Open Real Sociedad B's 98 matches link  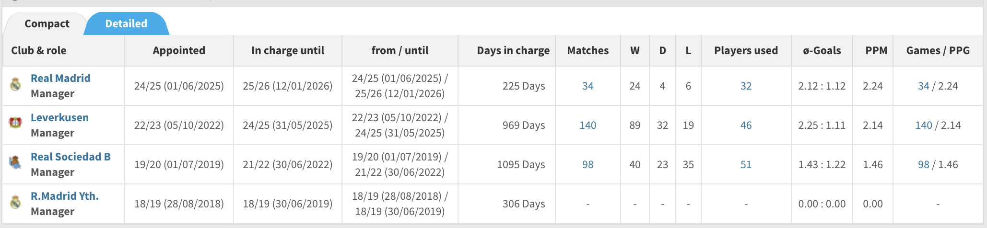[x=587, y=165]
